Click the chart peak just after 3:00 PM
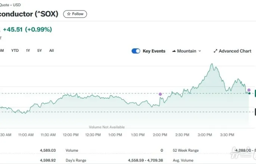The height and width of the screenshot is (164, 256). (212, 64)
